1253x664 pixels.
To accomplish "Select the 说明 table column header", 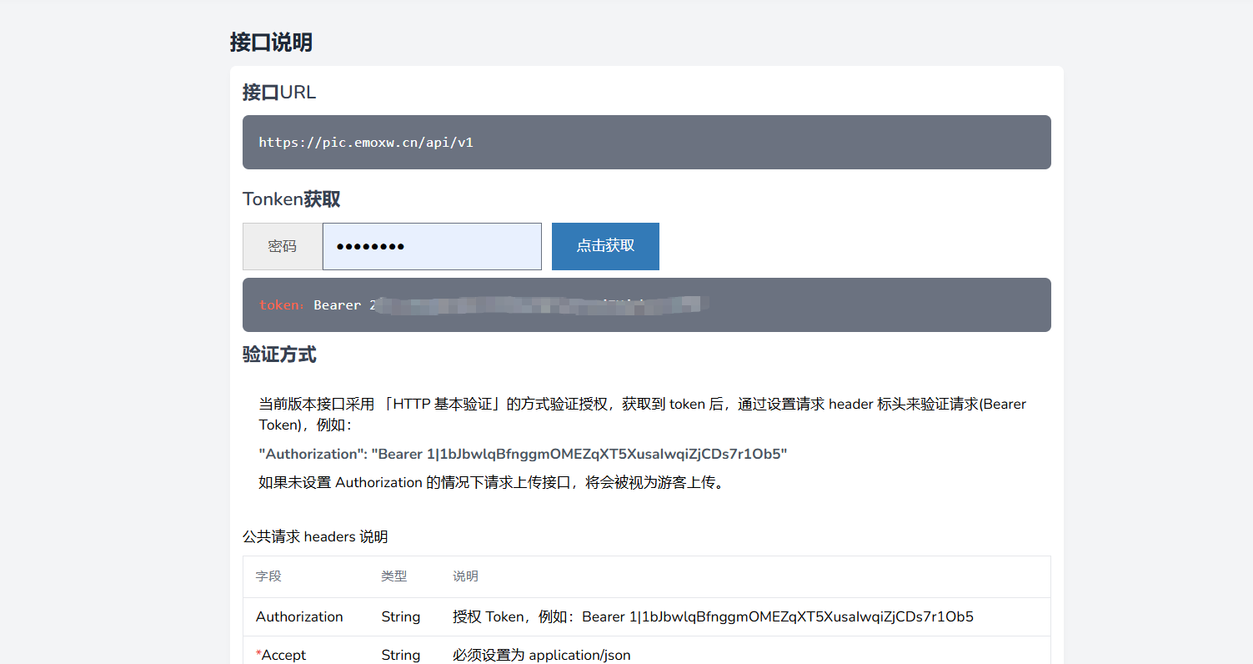I will (465, 576).
